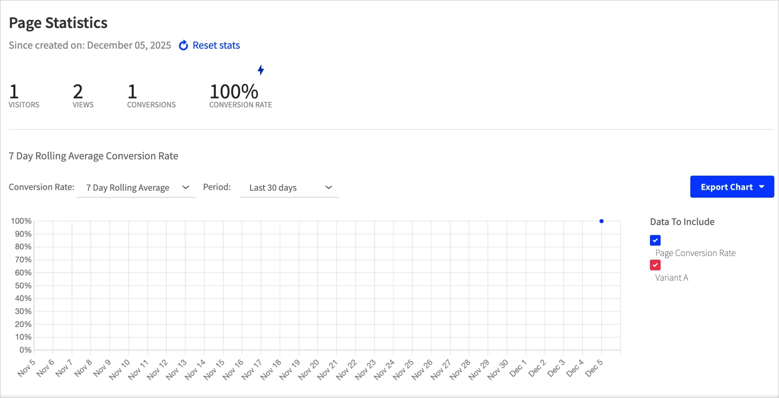This screenshot has height=398, width=779.
Task: Click the lightning bolt icon above conversion rate
Action: pos(261,70)
